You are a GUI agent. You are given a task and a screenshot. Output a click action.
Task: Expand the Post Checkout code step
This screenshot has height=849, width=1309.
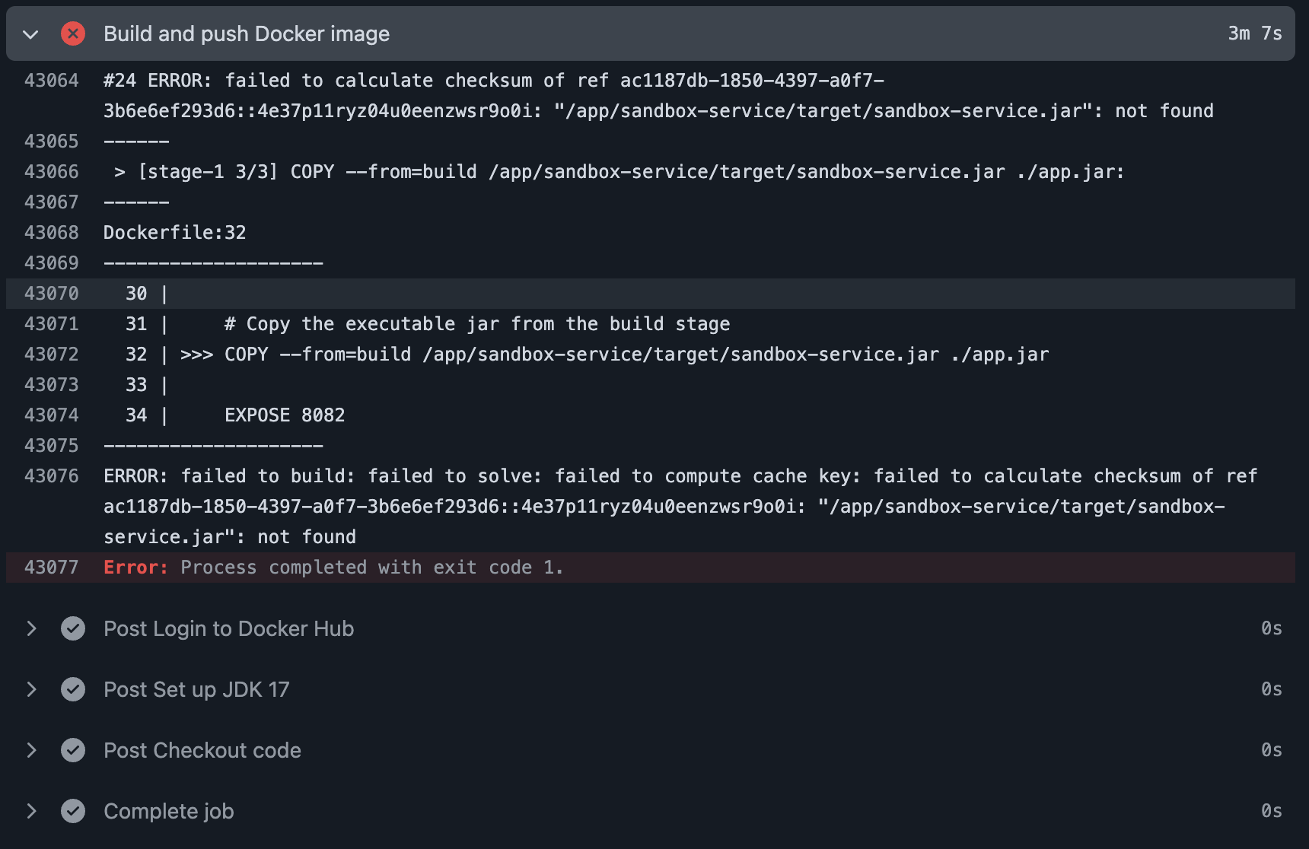pyautogui.click(x=31, y=750)
